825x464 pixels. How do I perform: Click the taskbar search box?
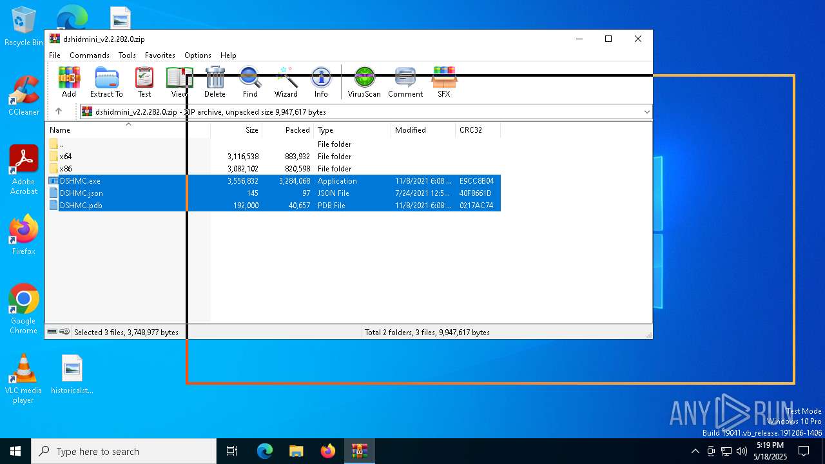click(124, 451)
